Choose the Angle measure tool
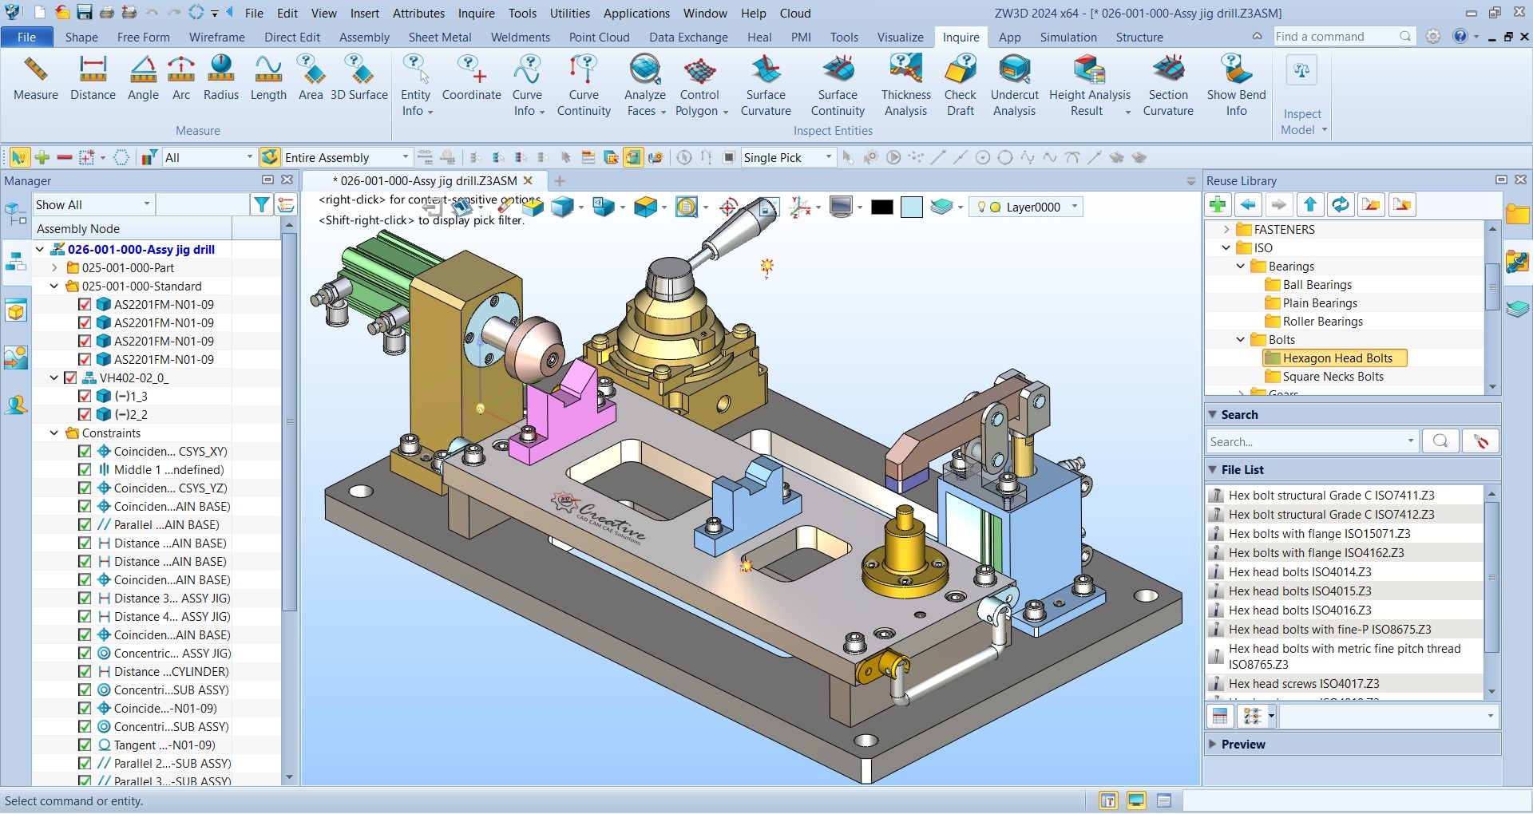The width and height of the screenshot is (1533, 814). click(143, 78)
